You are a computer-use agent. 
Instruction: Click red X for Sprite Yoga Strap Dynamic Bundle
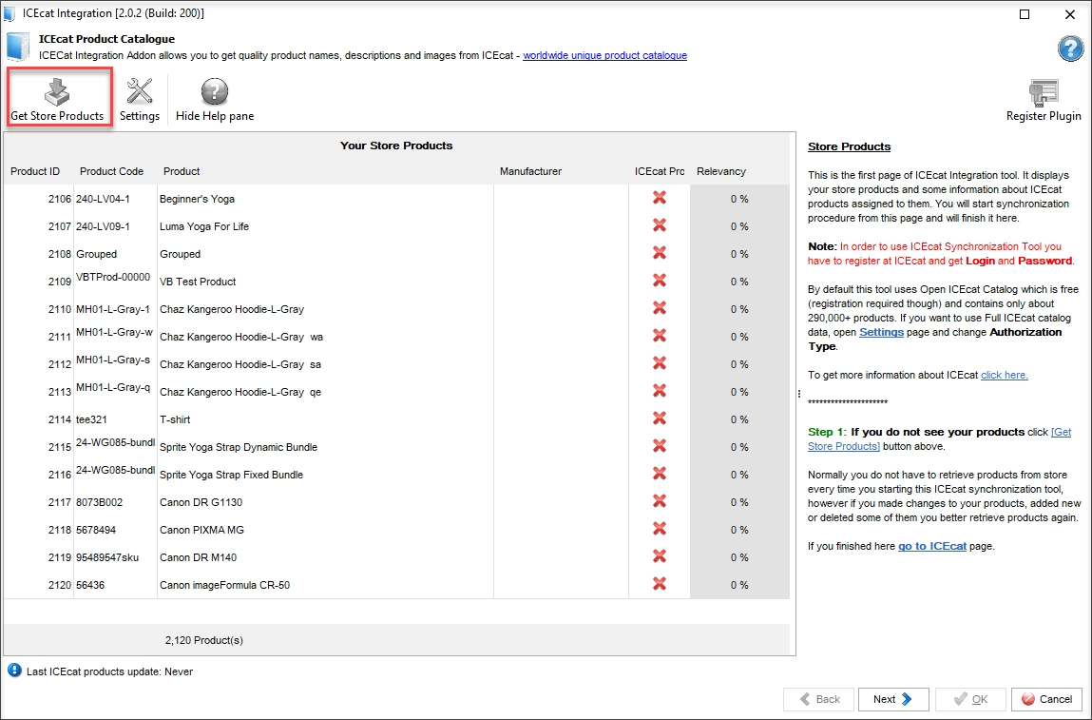659,446
